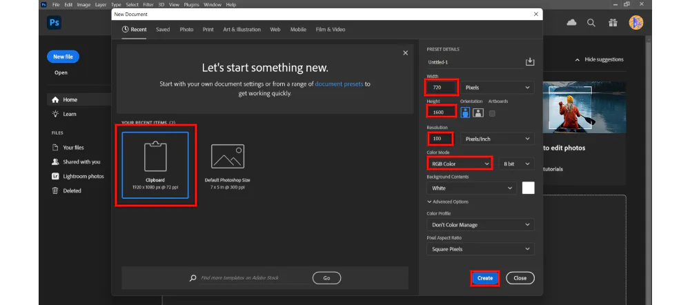Click the Photoshop home logo icon
This screenshot has height=305, width=690.
coord(55,23)
